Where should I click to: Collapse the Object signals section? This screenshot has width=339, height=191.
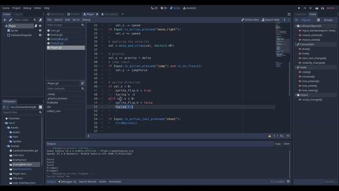(x=296, y=95)
